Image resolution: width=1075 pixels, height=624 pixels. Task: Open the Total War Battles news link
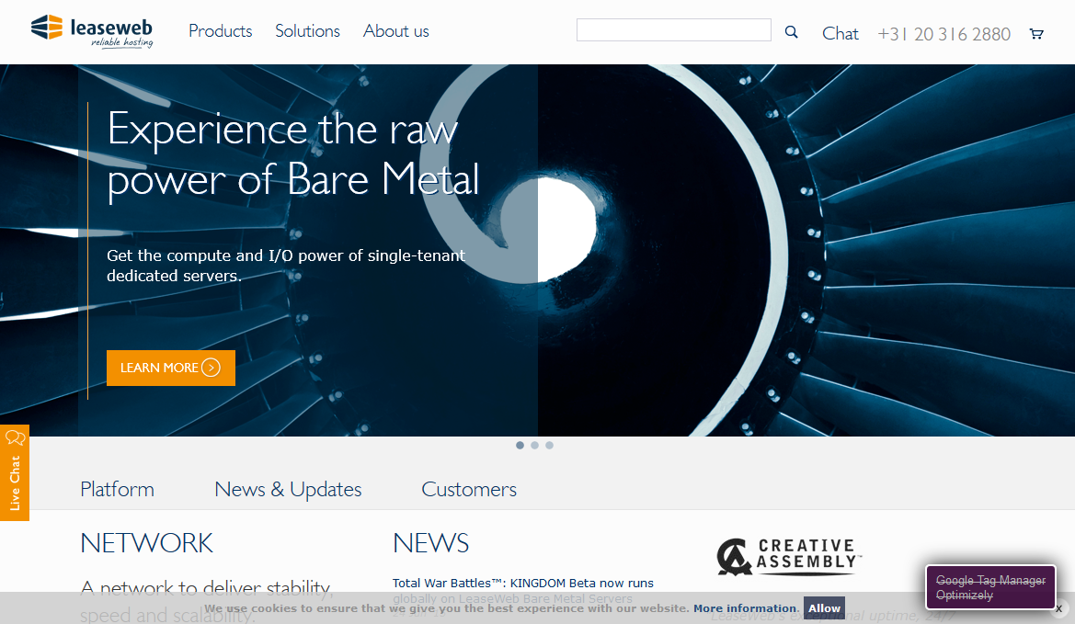[523, 590]
